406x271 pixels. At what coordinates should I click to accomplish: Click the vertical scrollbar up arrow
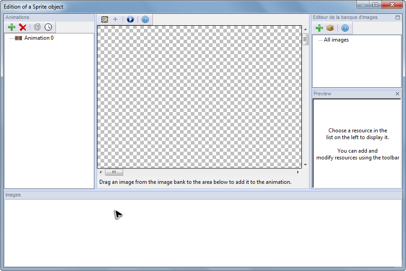pos(305,29)
